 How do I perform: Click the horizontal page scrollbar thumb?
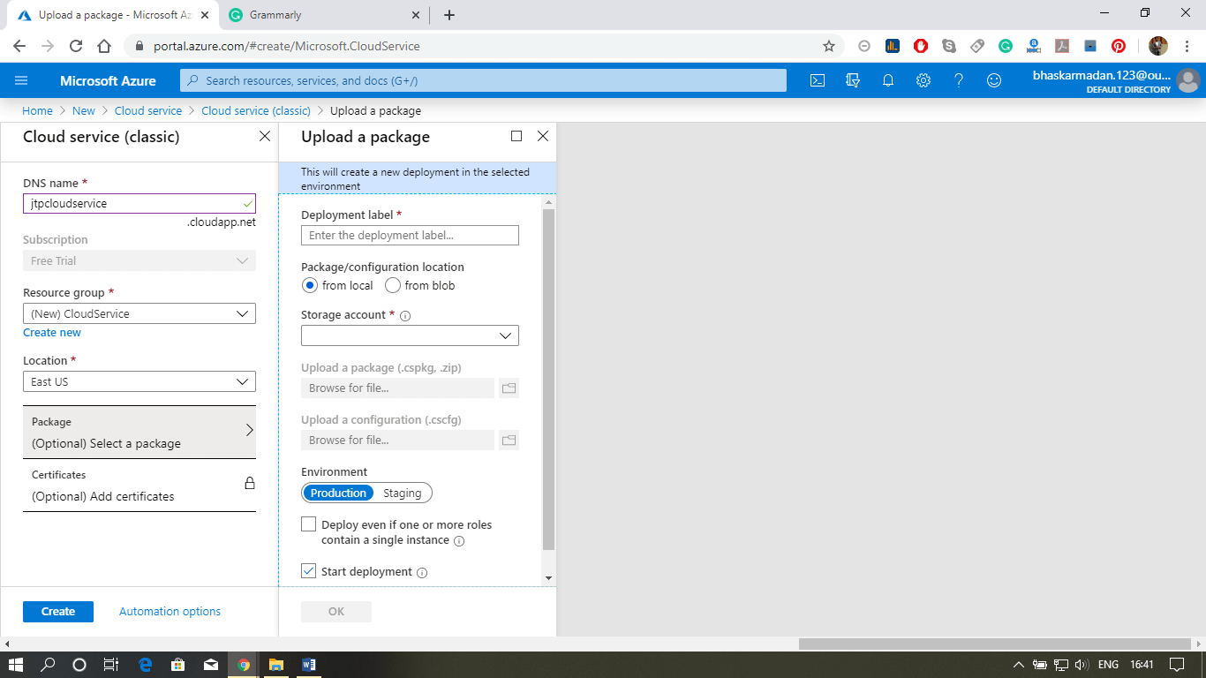click(995, 644)
